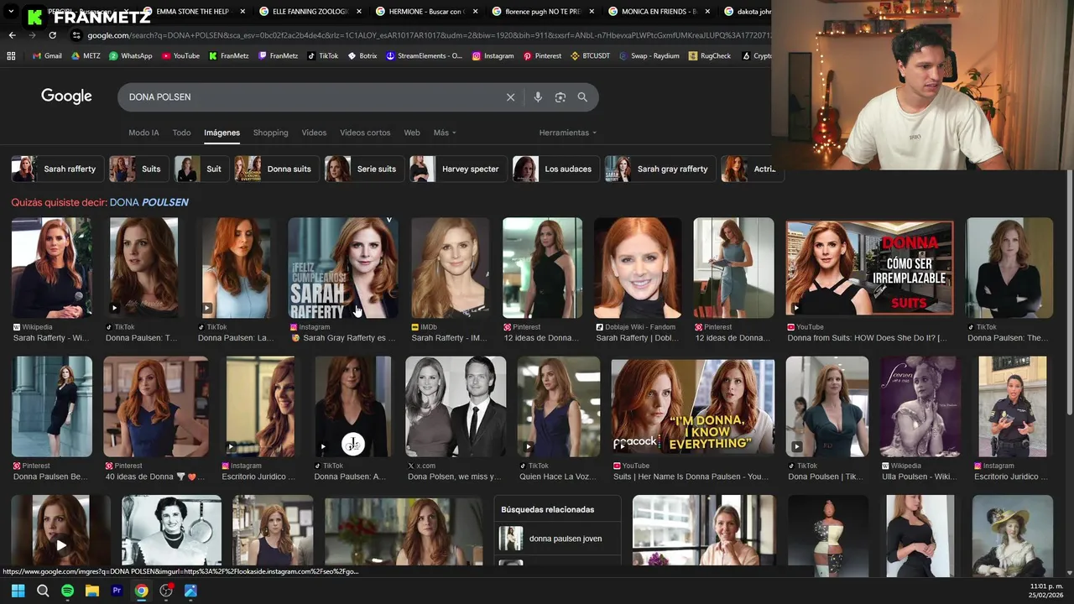Open Spotify from the taskbar

pyautogui.click(x=67, y=591)
